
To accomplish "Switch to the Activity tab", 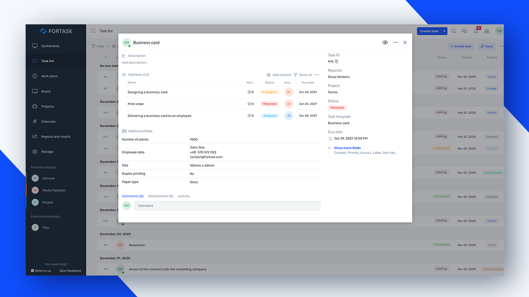I will (184, 196).
